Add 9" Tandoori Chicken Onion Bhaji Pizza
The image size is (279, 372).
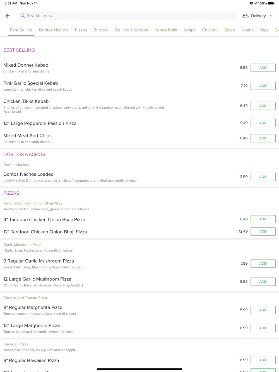pos(263,219)
